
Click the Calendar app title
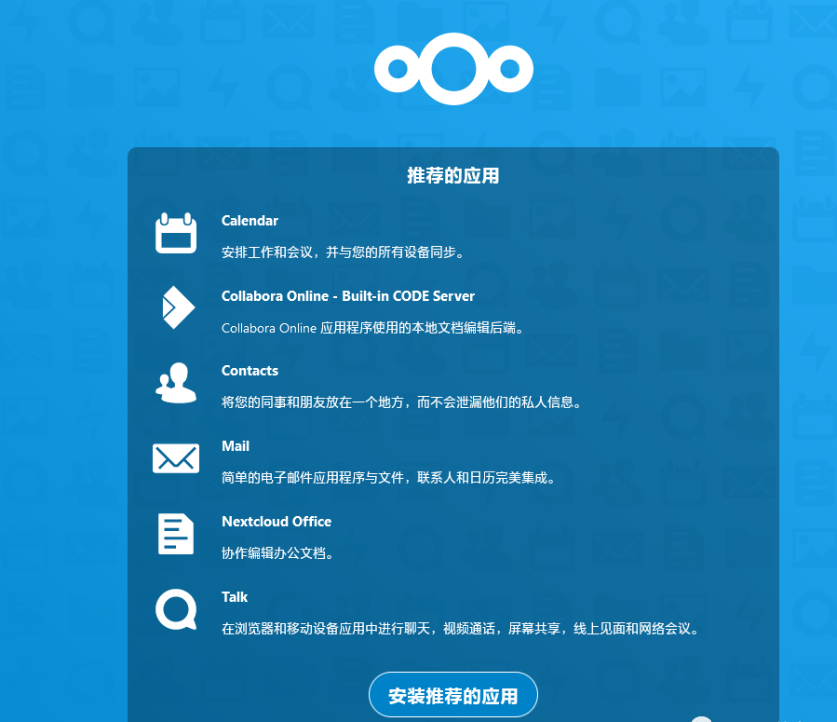pyautogui.click(x=250, y=221)
